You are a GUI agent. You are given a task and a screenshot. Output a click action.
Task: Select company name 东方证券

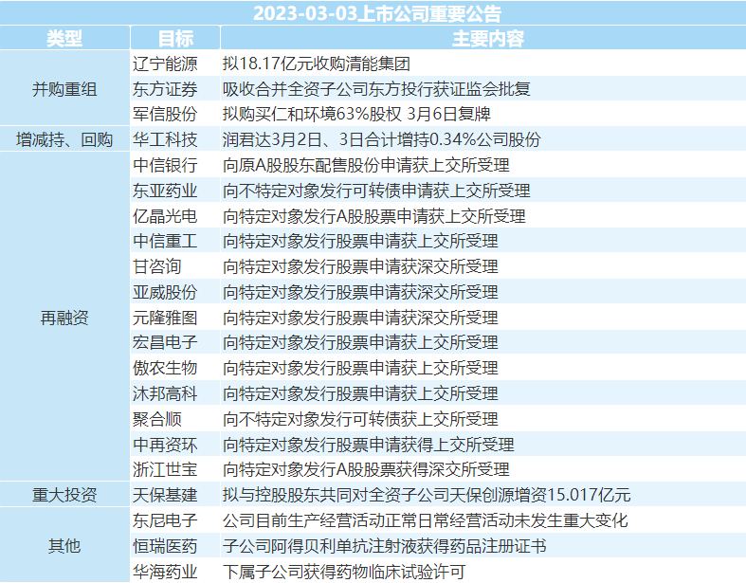click(165, 89)
